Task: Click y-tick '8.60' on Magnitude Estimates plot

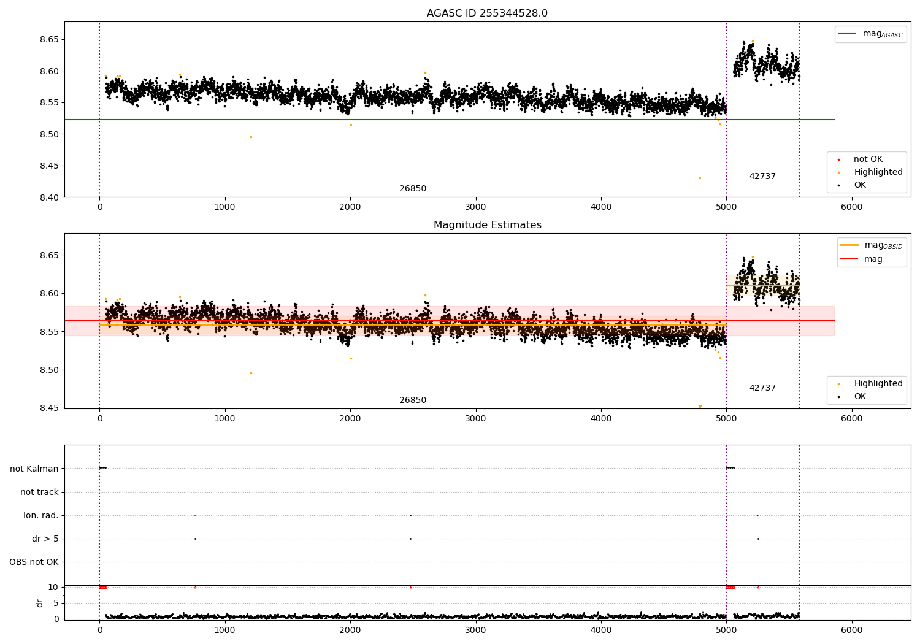Action: pos(49,294)
